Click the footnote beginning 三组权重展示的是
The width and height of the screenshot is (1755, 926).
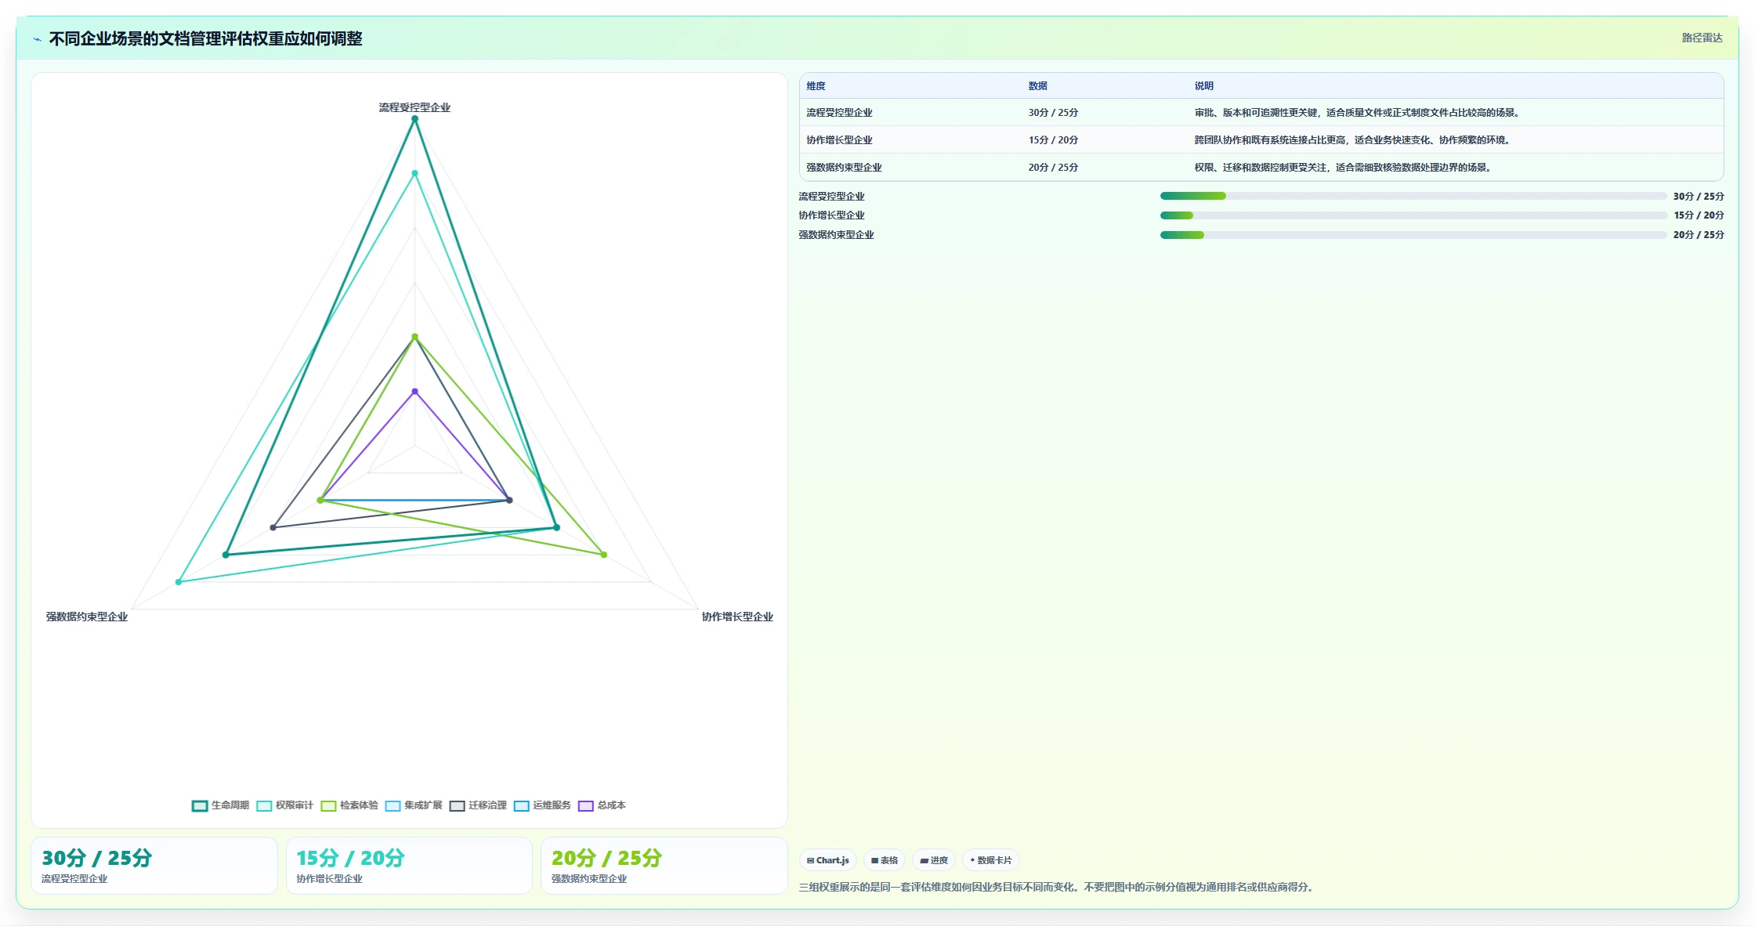tap(1058, 888)
